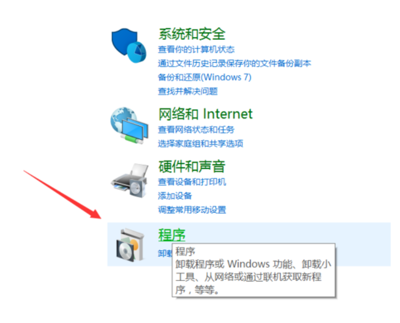This screenshot has width=400, height=323.
Task: Open 查看网络状态和任务 link
Action: pyautogui.click(x=196, y=130)
